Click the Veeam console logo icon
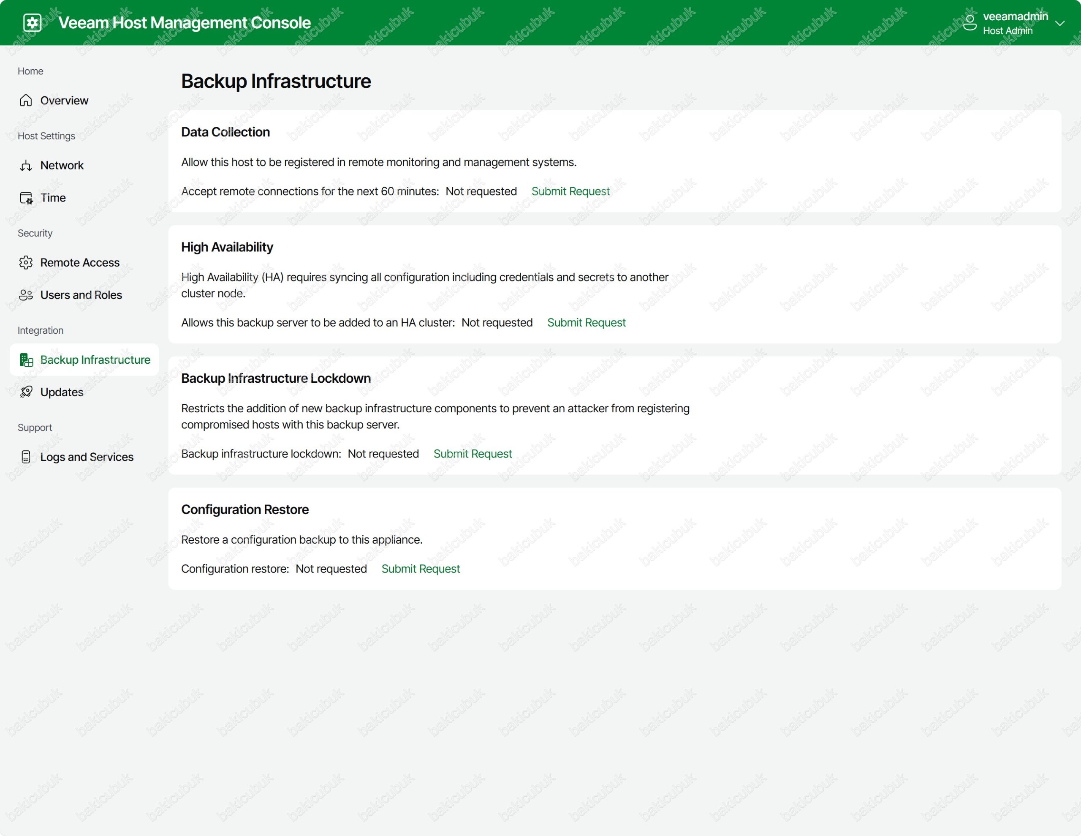1081x836 pixels. click(x=32, y=23)
